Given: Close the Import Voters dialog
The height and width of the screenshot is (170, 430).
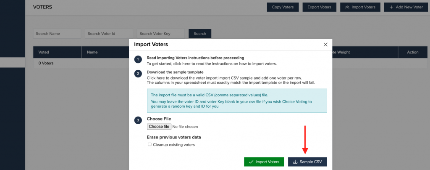Looking at the screenshot, I should click(x=325, y=45).
